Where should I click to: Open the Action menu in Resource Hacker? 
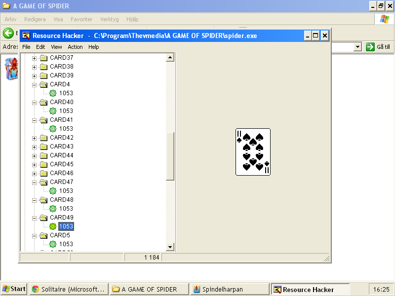[x=76, y=47]
